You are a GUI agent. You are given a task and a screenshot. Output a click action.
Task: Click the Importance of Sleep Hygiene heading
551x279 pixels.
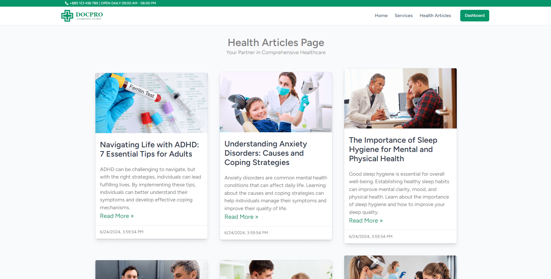pos(393,149)
